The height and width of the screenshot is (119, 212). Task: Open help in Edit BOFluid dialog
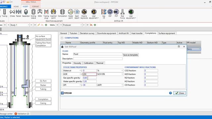click(170, 93)
